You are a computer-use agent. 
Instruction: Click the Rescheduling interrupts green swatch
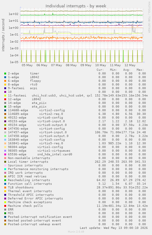click(5, 180)
